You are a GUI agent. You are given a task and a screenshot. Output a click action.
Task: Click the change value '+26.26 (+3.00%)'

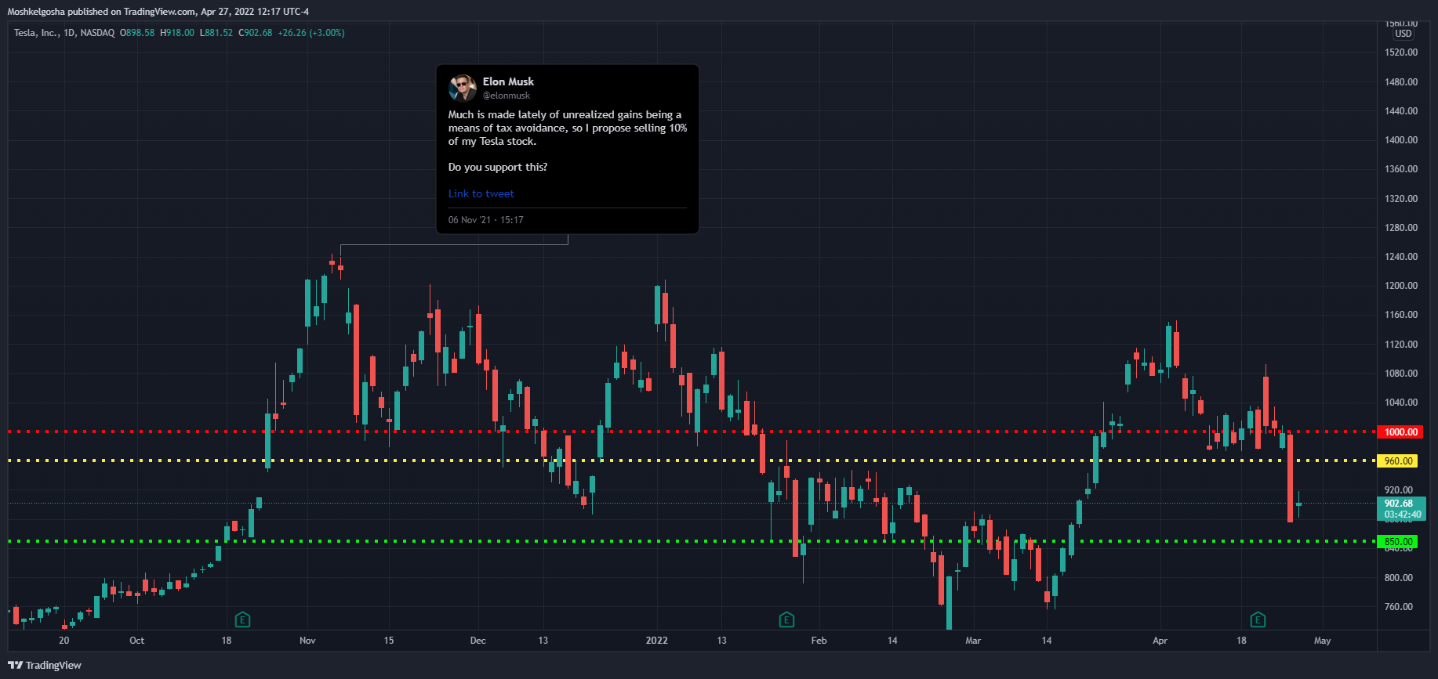(x=311, y=33)
